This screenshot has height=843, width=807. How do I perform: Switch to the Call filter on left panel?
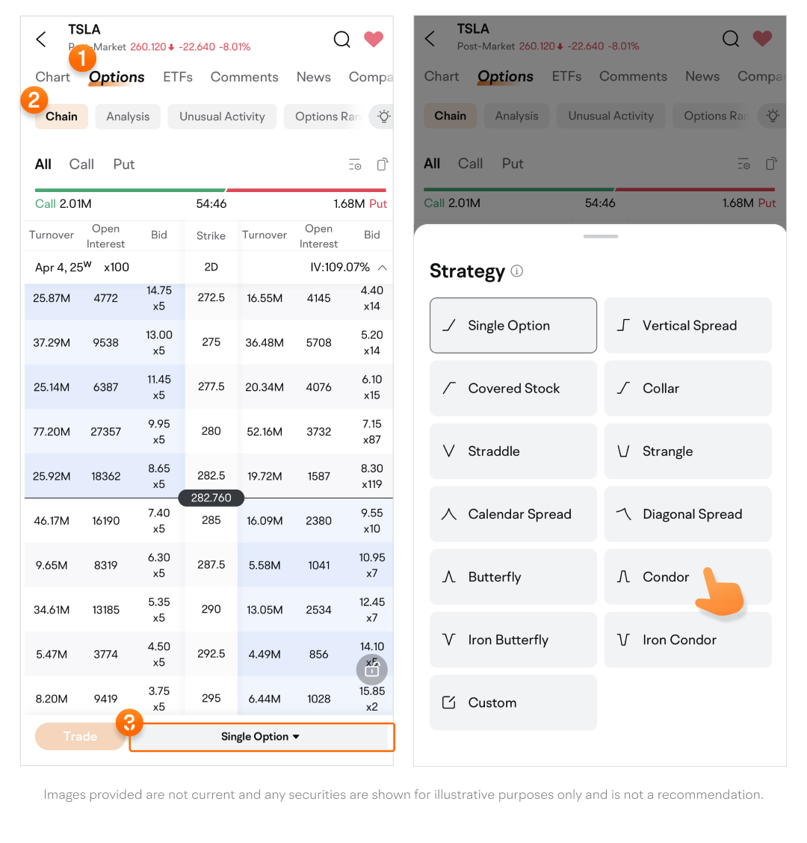coord(81,164)
